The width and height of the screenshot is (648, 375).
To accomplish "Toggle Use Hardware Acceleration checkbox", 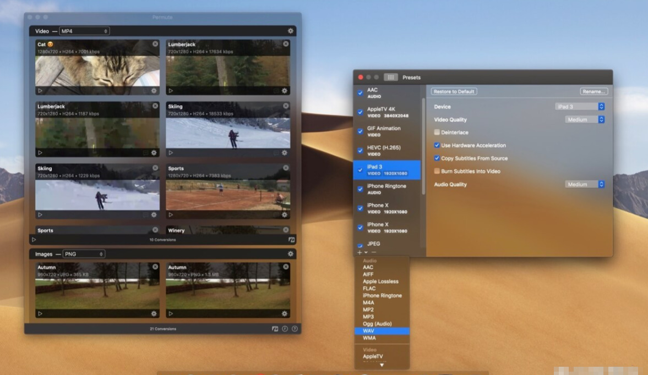I will coord(437,146).
